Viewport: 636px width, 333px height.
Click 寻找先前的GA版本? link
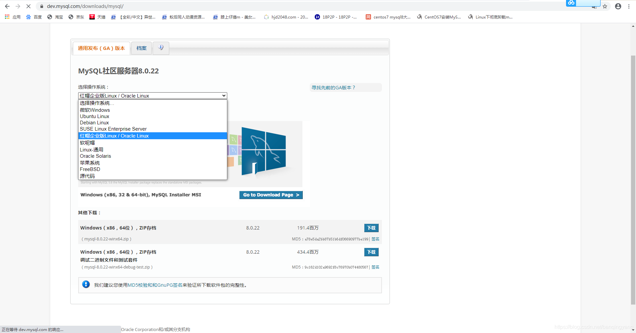[x=333, y=88]
